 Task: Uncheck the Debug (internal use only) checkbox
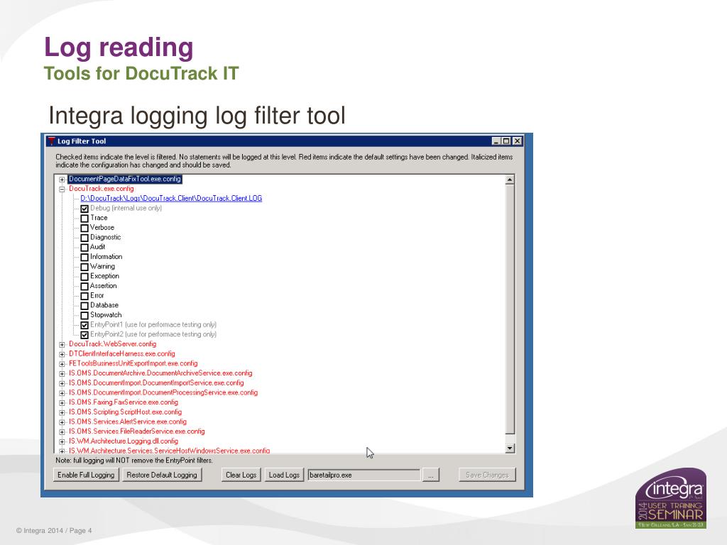(x=84, y=209)
